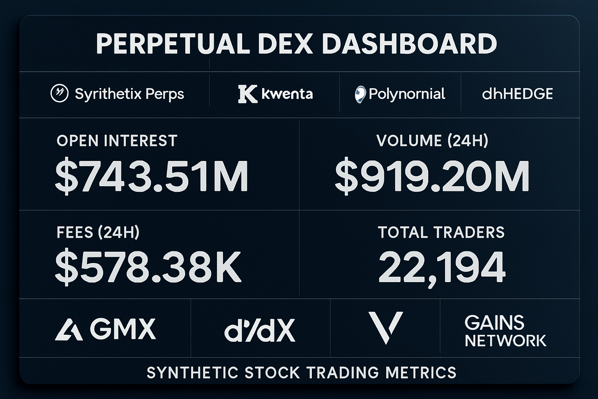This screenshot has width=598, height=399.
Task: Click the GMX wordmark text
Action: click(123, 329)
